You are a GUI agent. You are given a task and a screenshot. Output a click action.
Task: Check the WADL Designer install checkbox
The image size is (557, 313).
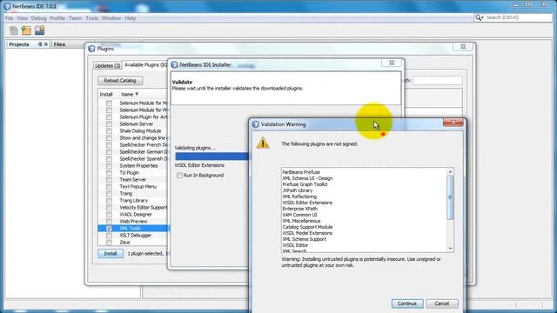(x=109, y=215)
